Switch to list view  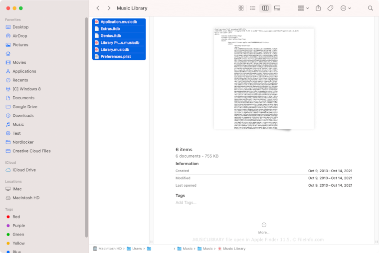tap(253, 8)
